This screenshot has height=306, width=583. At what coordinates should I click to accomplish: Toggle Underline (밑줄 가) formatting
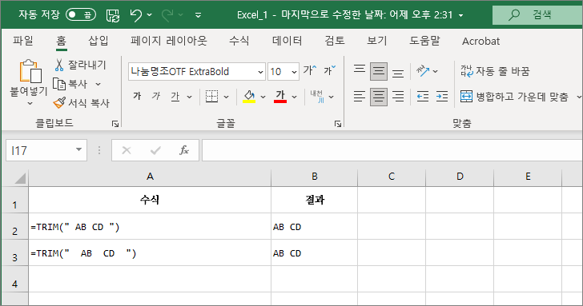[175, 97]
